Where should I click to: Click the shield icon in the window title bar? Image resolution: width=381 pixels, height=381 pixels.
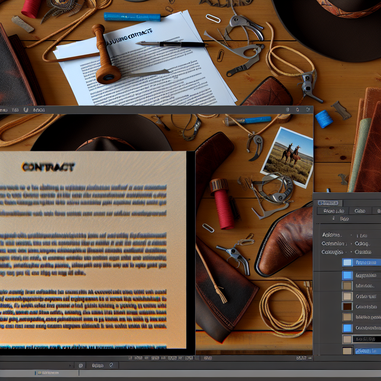click(26, 110)
